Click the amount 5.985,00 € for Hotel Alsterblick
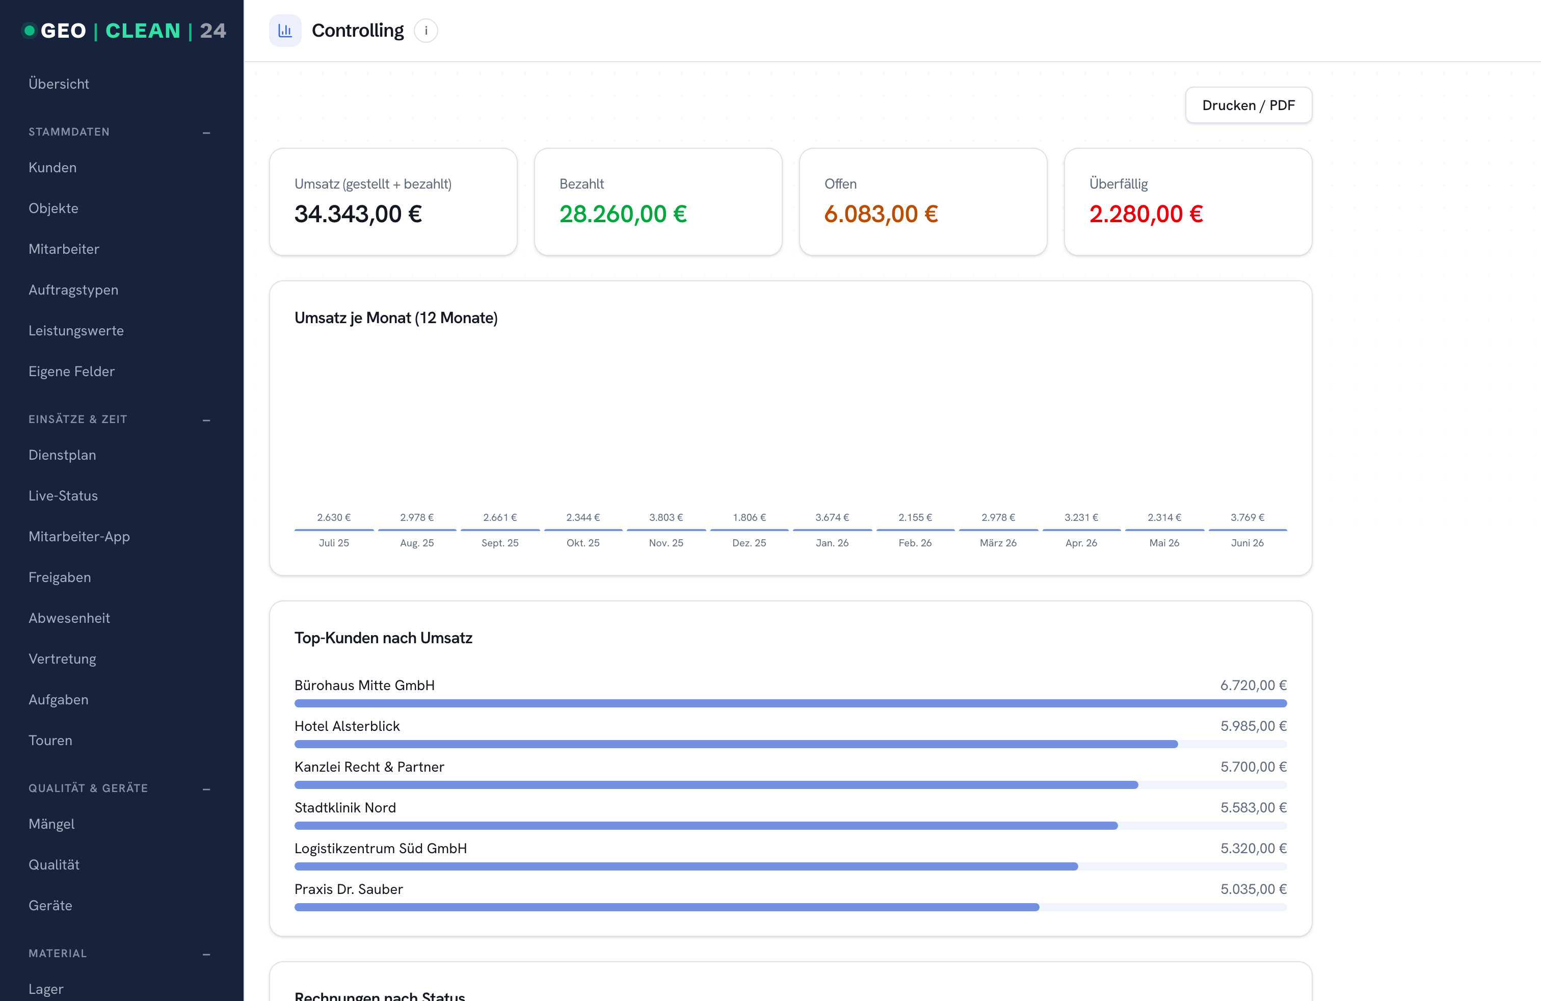This screenshot has width=1541, height=1001. point(1254,726)
